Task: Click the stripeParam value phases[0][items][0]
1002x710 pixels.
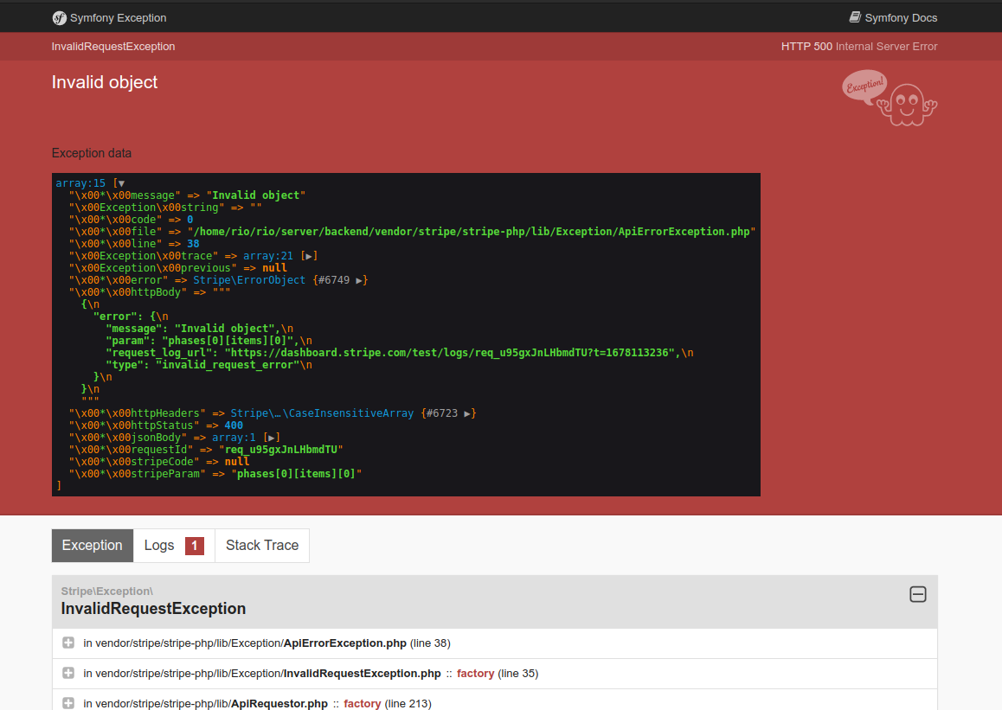Action: (297, 475)
